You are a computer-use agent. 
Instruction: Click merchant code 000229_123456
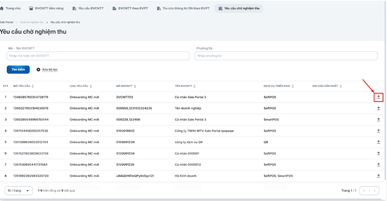click(128, 119)
